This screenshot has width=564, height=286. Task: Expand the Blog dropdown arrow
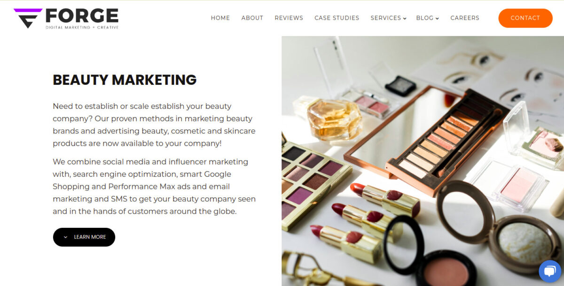pos(437,19)
